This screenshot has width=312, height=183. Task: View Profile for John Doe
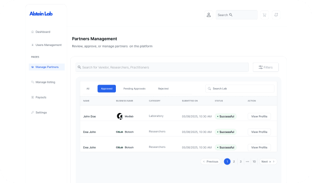pos(259,116)
